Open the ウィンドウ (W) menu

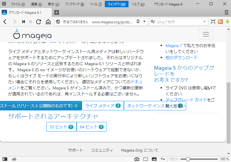(x=117, y=4)
